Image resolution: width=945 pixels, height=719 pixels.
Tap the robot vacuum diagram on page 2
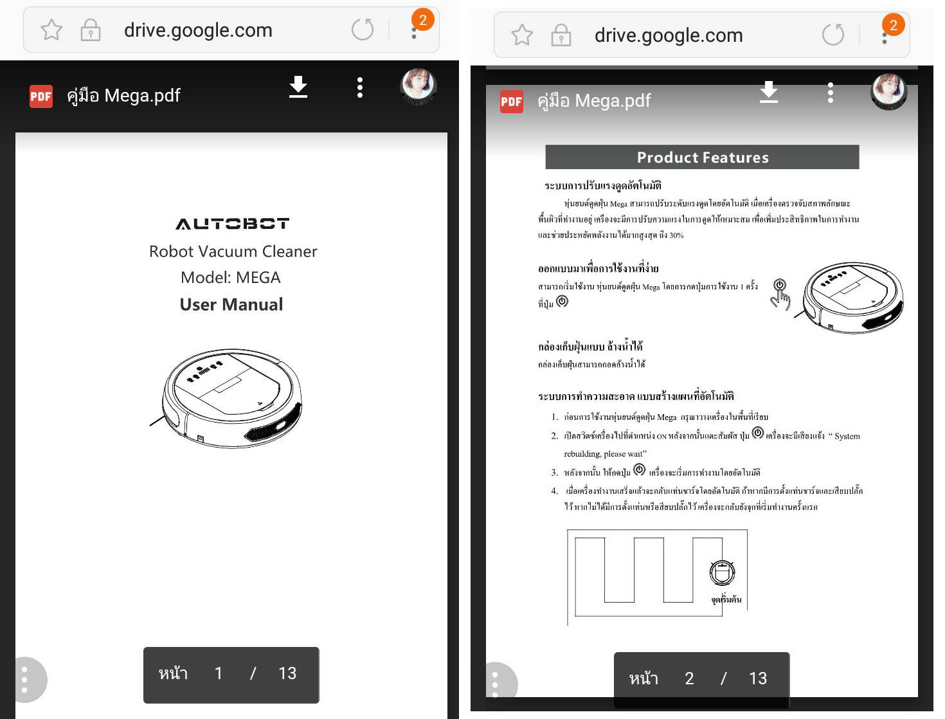pos(849,297)
